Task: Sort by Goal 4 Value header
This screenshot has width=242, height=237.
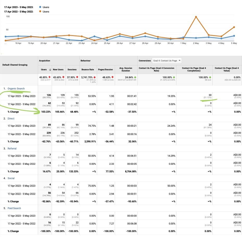Action: point(227,69)
